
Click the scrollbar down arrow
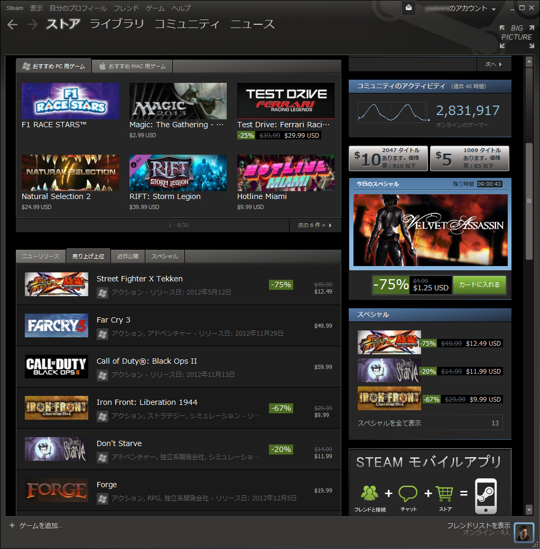[529, 509]
